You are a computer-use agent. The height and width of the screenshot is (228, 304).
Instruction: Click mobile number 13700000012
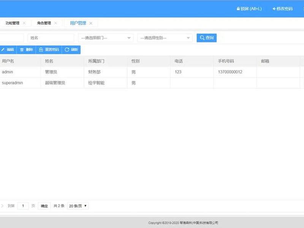click(235, 72)
